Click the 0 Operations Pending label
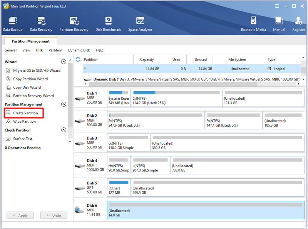Viewport: 308px width, 229px height. (x=23, y=148)
